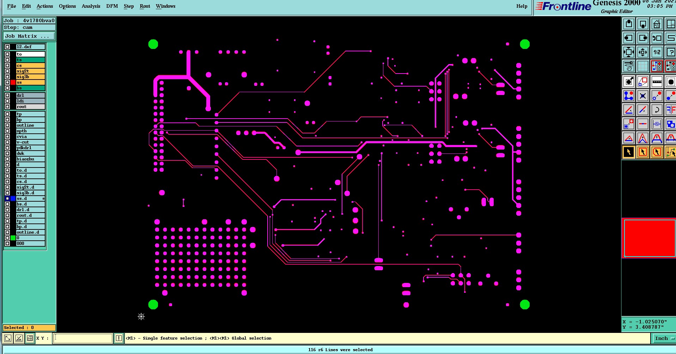Toggle checkbox for layer outline
This screenshot has width=676, height=354.
(x=7, y=125)
